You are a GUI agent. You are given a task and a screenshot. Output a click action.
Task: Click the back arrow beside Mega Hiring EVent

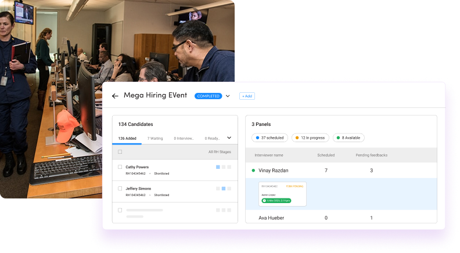(x=115, y=96)
